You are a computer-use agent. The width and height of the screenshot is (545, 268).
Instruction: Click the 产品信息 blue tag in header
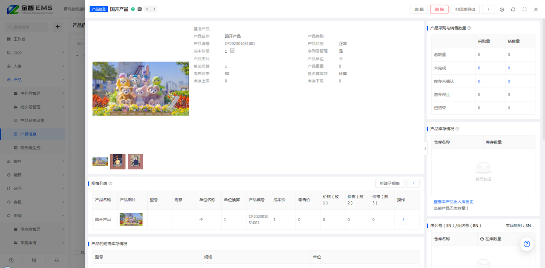99,9
